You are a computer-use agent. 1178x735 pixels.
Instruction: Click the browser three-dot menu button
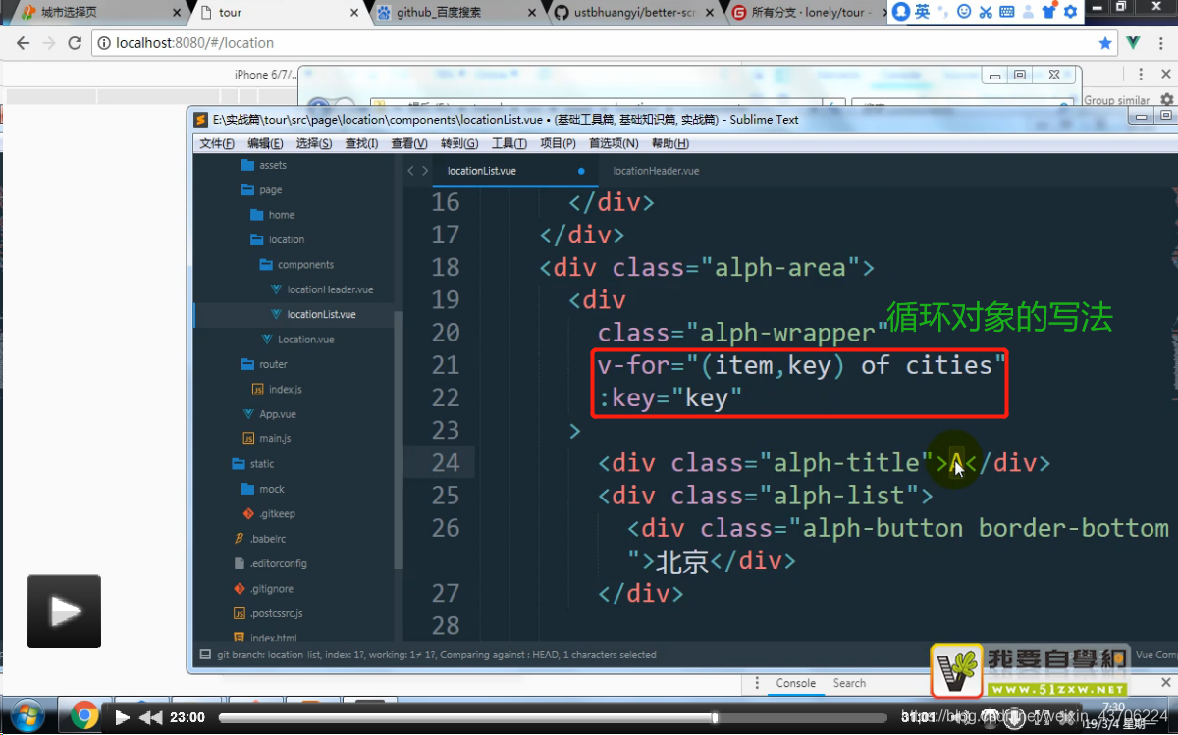tap(1160, 43)
